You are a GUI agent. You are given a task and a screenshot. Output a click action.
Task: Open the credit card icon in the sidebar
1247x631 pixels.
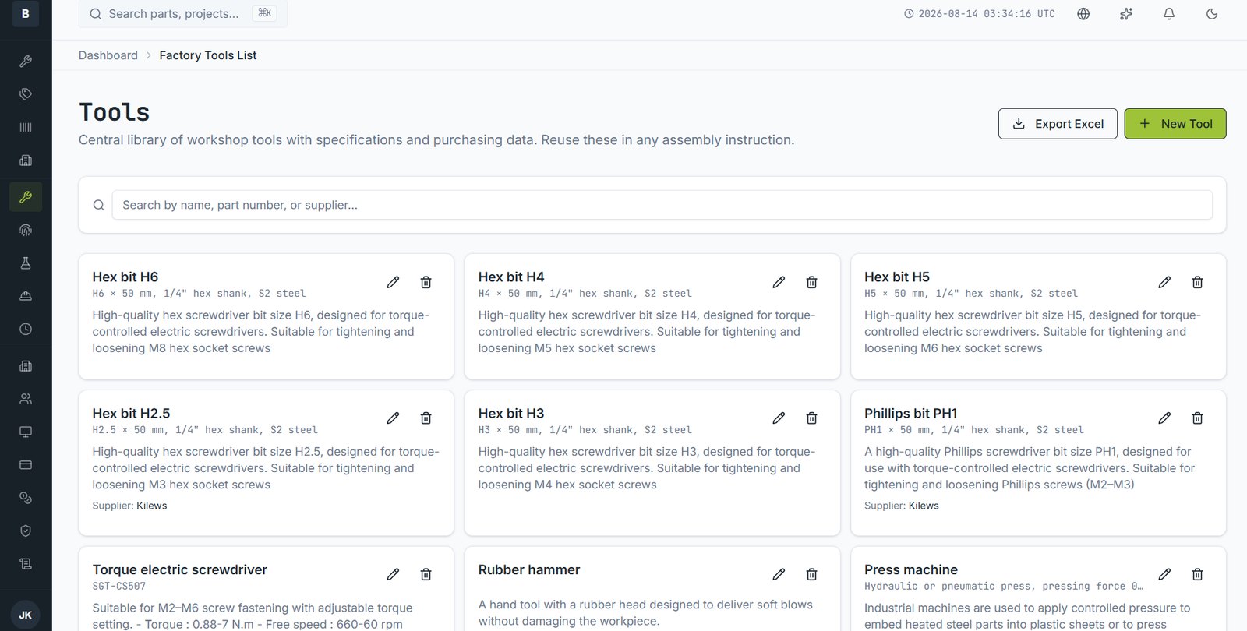click(26, 465)
